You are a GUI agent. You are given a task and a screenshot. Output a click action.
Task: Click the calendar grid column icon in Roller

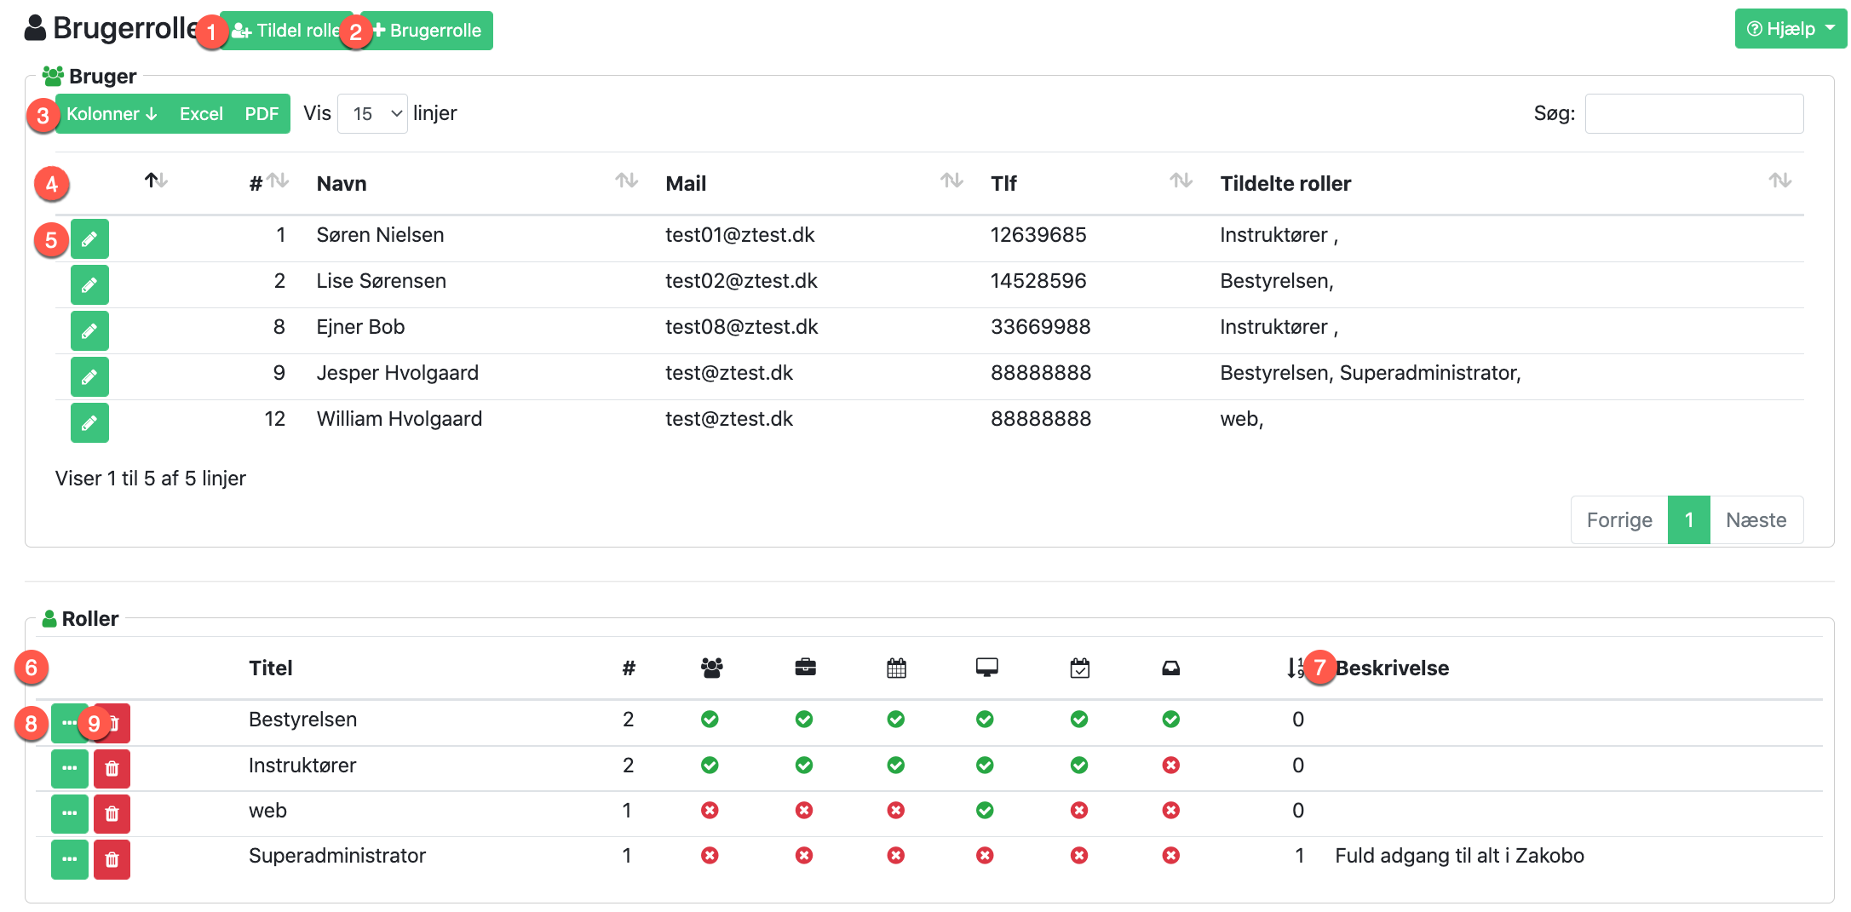896,668
